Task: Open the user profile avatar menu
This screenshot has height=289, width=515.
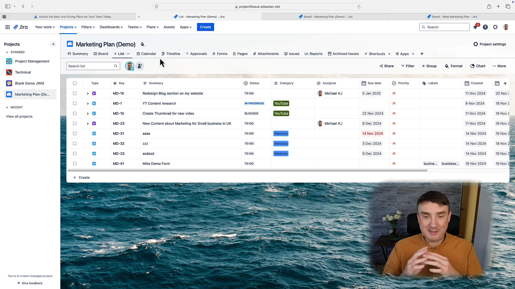Action: pos(506,27)
